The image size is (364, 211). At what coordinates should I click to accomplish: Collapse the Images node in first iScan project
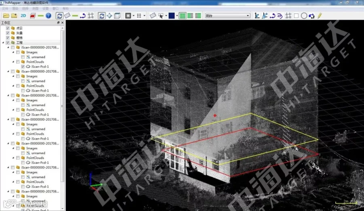click(13, 52)
